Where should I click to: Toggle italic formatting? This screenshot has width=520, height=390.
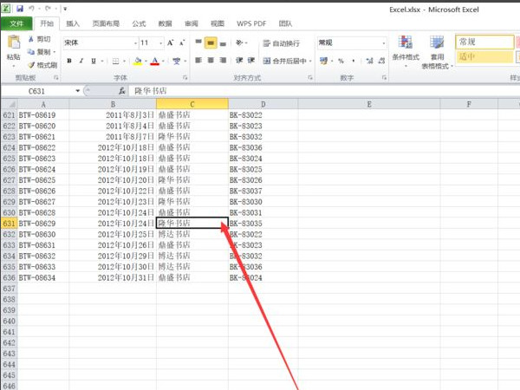(x=81, y=61)
